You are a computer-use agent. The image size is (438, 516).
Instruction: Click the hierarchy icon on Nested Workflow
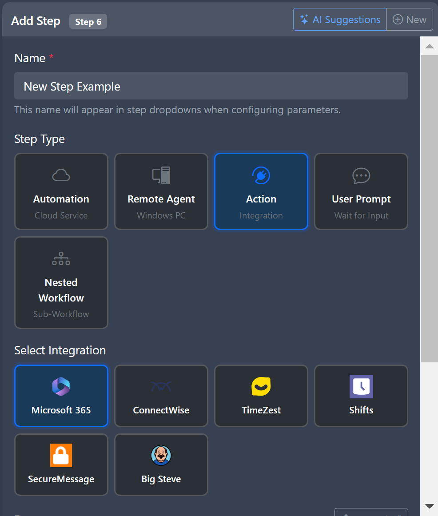click(x=61, y=258)
